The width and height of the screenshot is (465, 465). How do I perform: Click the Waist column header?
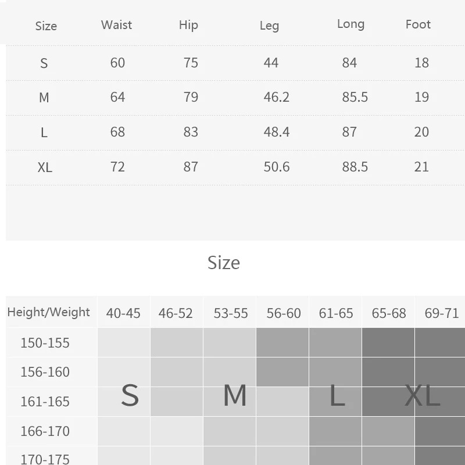click(116, 25)
